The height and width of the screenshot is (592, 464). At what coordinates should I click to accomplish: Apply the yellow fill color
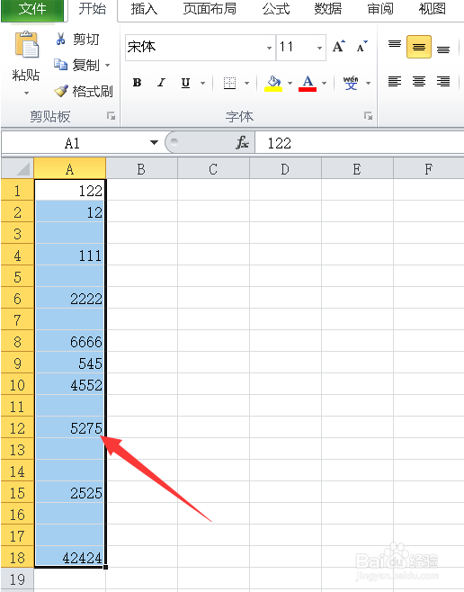pyautogui.click(x=274, y=84)
